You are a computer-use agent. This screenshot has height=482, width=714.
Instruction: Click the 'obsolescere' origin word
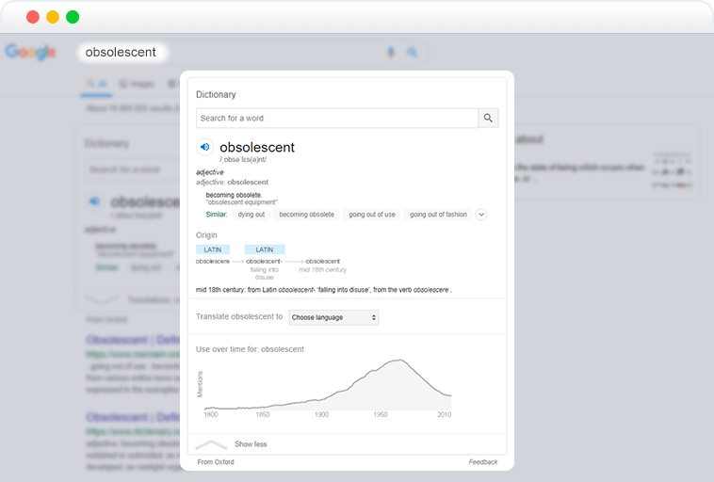click(213, 262)
